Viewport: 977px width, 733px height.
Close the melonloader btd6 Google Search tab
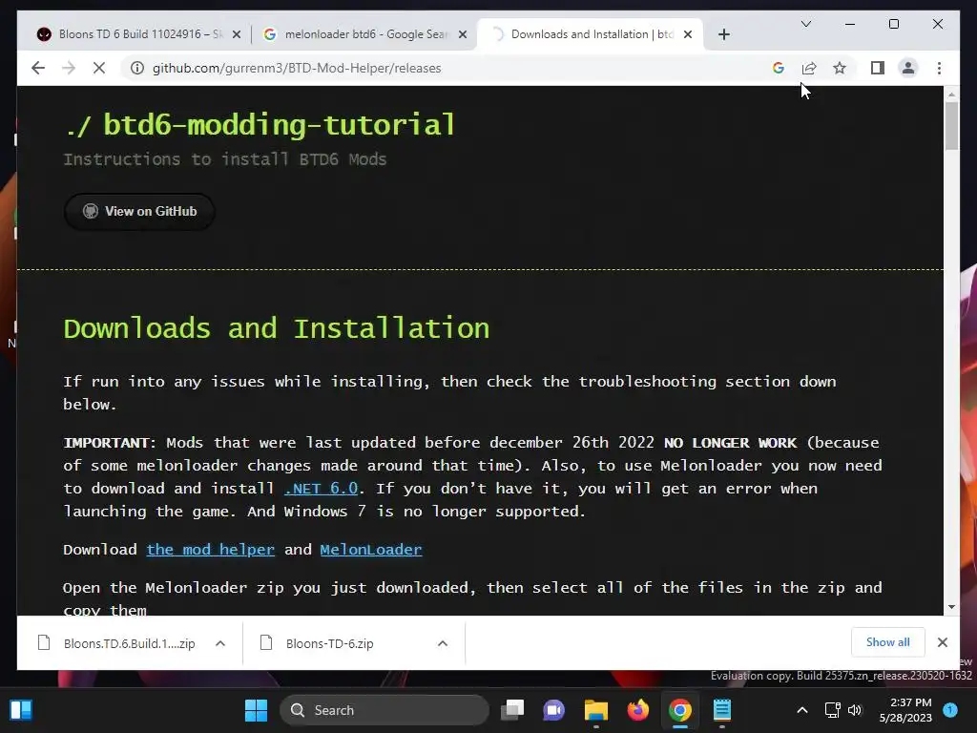[x=463, y=34]
